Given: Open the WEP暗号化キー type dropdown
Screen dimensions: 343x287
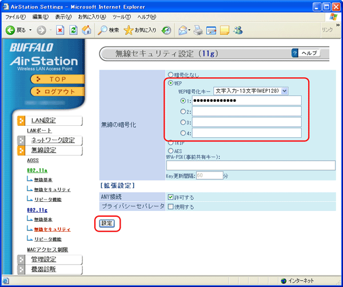Looking at the screenshot, I should [251, 91].
